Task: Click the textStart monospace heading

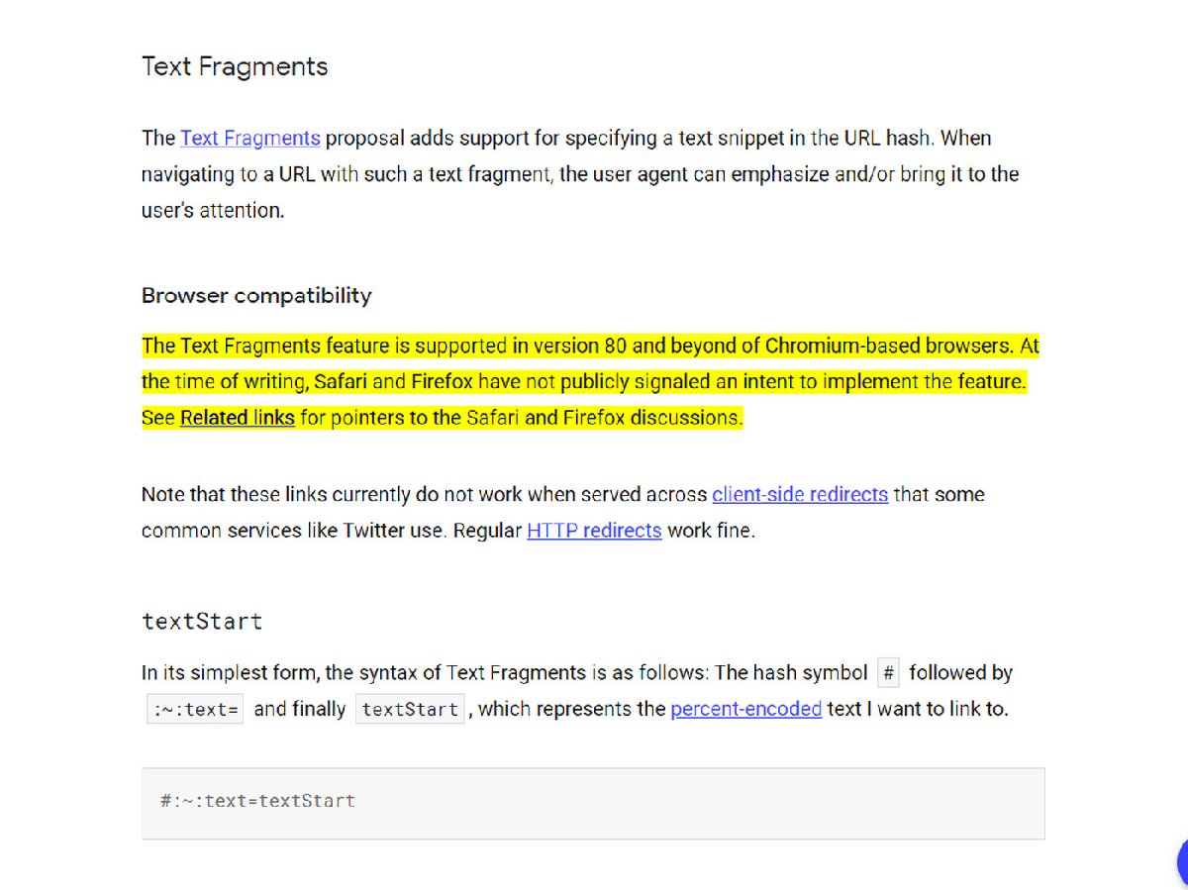Action: point(202,622)
